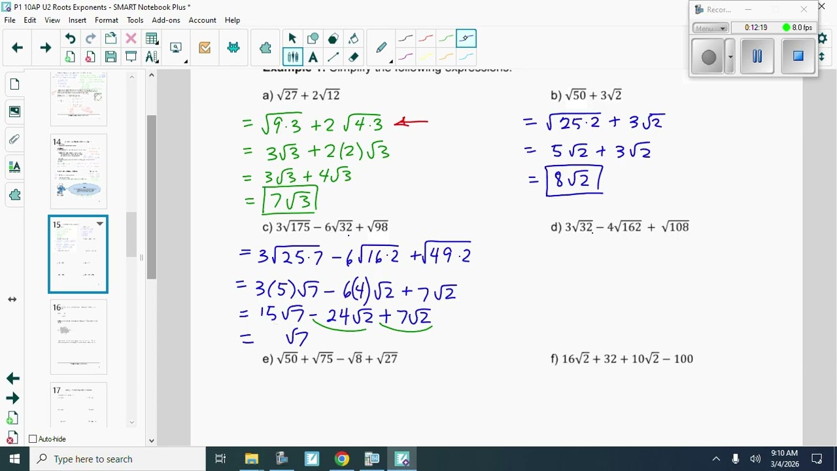Open File Explorer from the taskbar

252,459
